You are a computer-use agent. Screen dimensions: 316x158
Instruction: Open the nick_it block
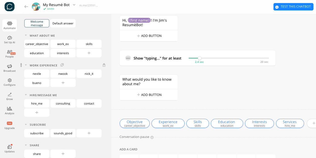point(89,74)
